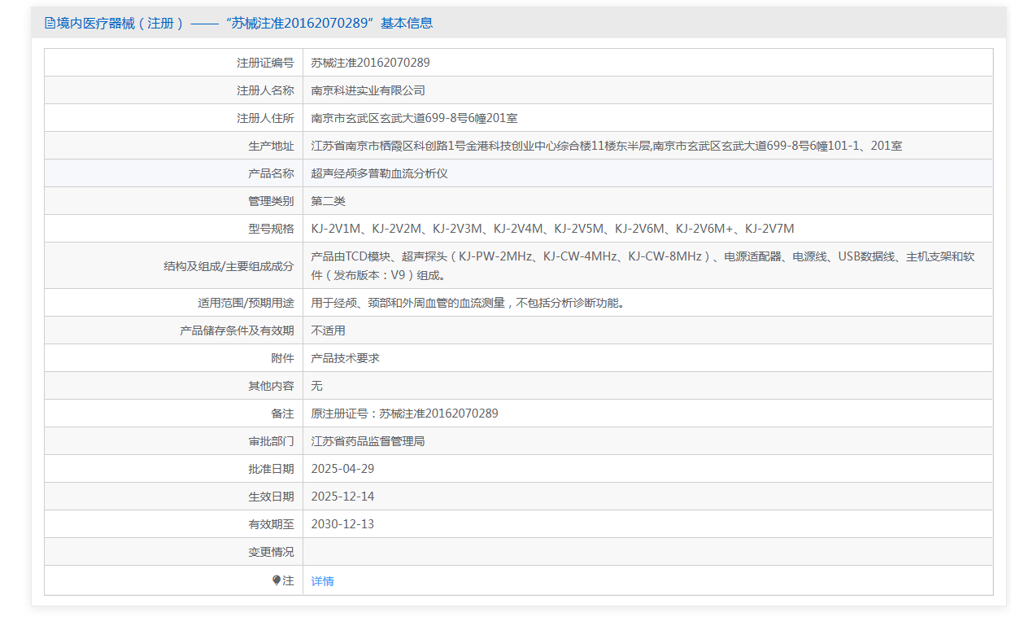Click the 型号规格 label

point(271,229)
